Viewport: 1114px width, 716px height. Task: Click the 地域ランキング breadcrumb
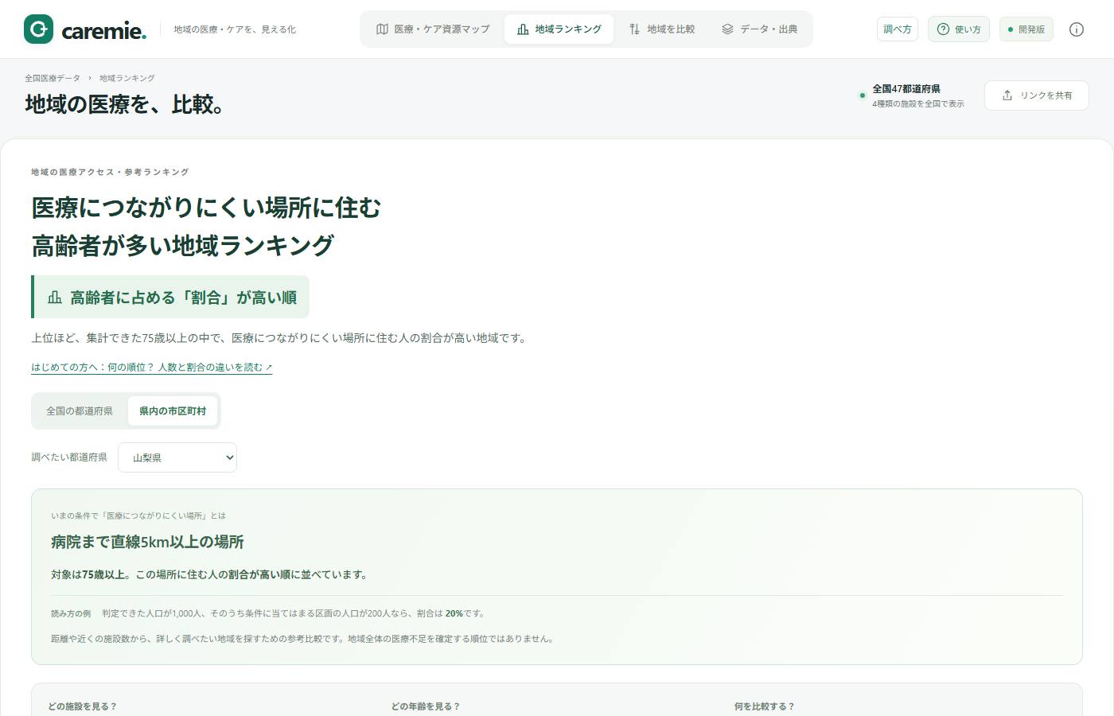pos(127,78)
